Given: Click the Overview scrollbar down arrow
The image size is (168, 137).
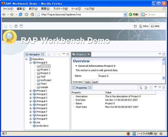Looking at the screenshot, I should pos(164,78).
